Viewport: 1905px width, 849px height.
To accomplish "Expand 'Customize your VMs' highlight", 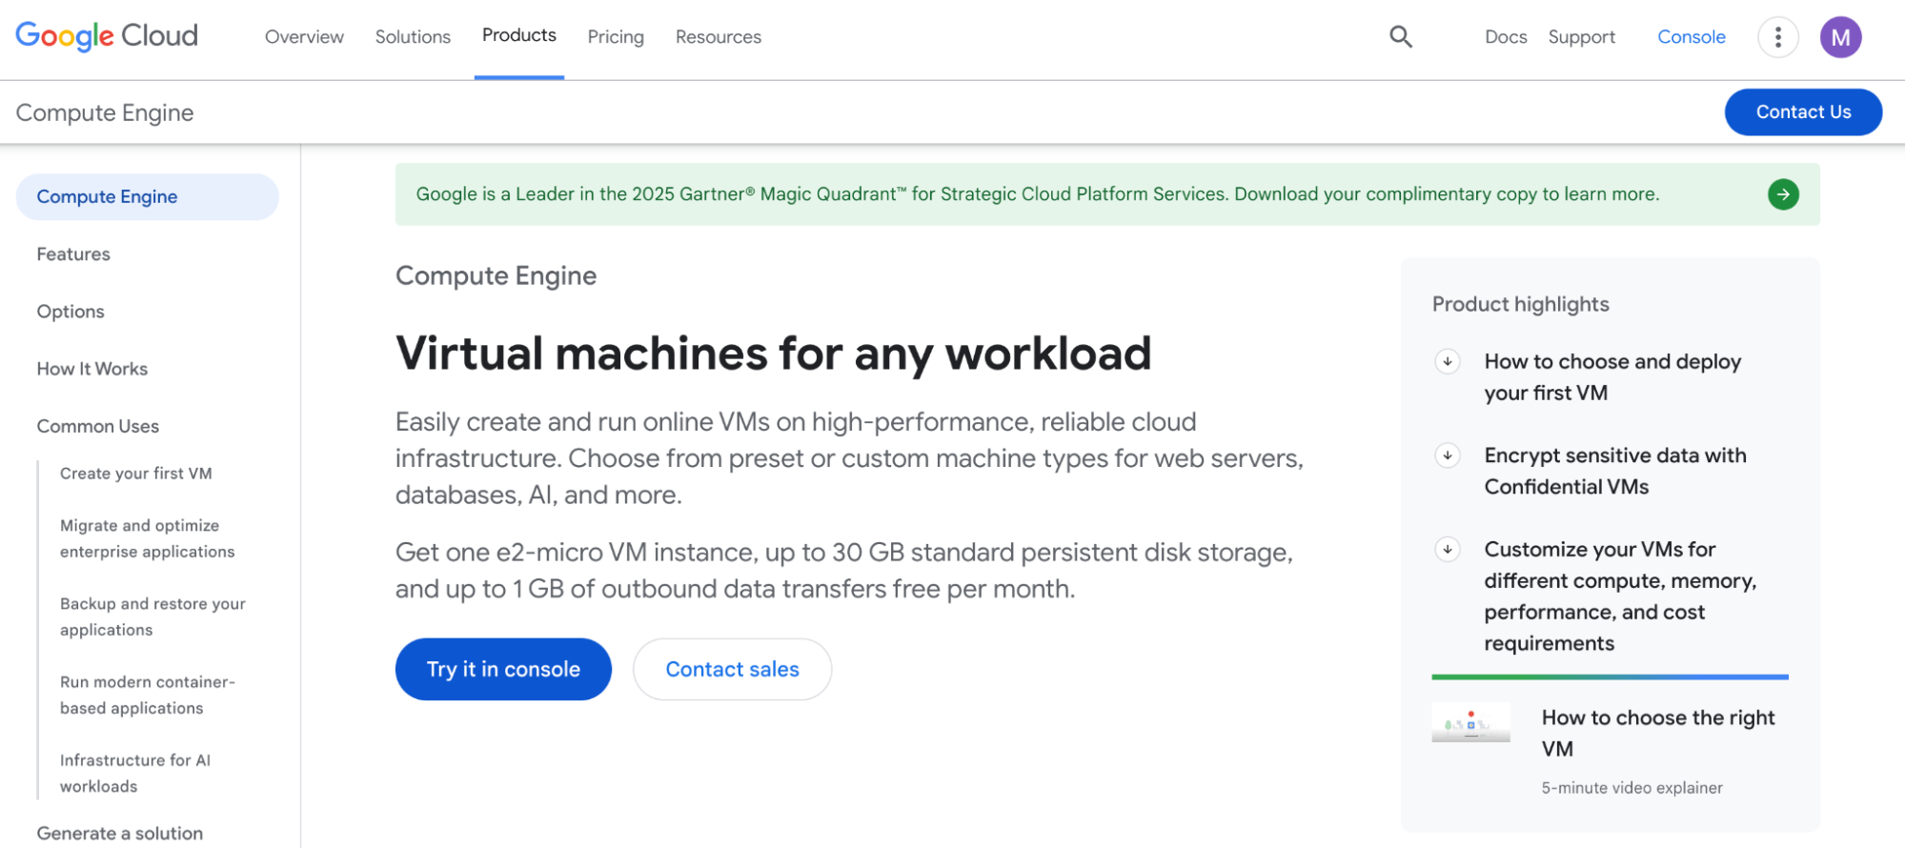I will [x=1447, y=549].
